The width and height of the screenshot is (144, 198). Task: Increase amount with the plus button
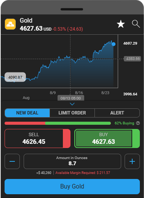(132, 162)
